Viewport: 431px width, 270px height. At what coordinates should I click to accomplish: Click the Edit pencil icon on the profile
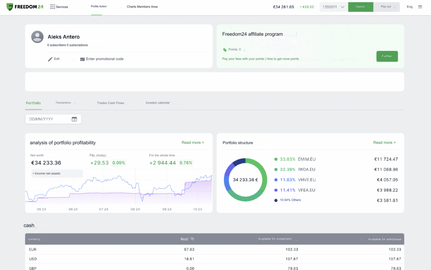[x=51, y=59]
